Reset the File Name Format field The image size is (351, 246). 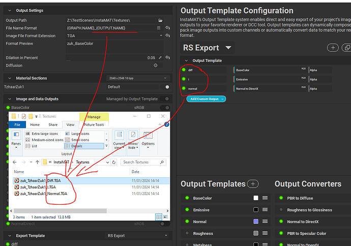point(167,28)
